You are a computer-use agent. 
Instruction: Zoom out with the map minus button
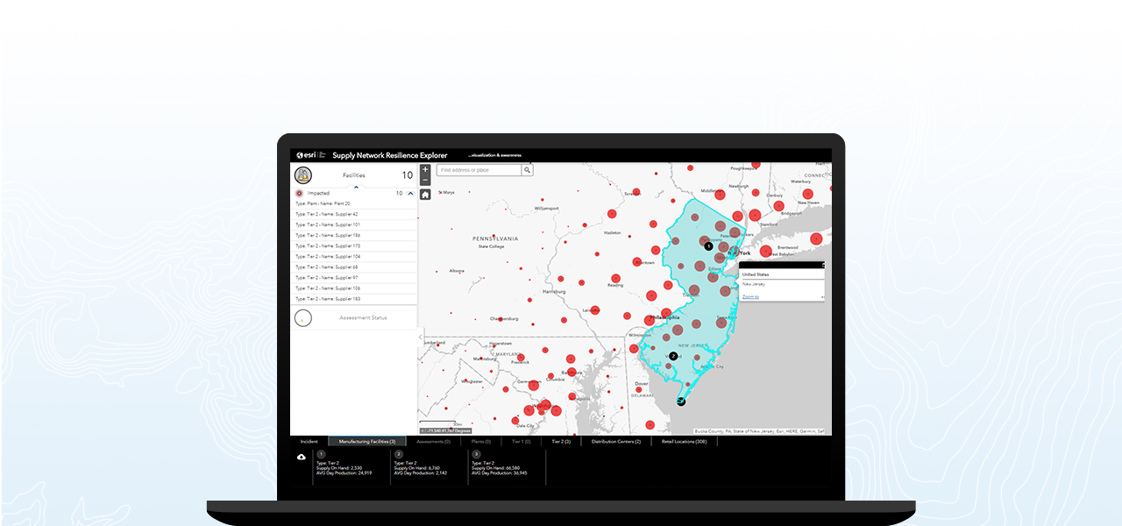(x=425, y=181)
